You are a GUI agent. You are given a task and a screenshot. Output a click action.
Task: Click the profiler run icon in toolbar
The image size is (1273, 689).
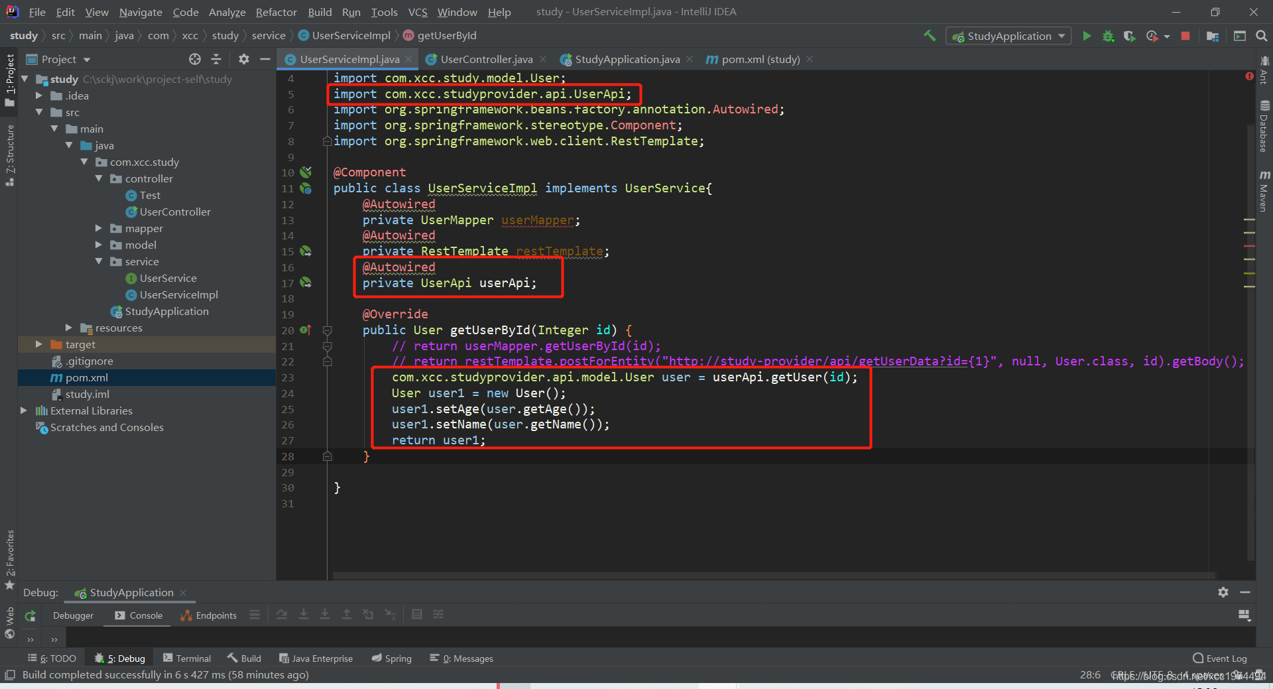click(1152, 36)
